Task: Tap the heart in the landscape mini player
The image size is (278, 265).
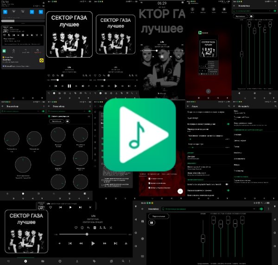Action: (51, 207)
